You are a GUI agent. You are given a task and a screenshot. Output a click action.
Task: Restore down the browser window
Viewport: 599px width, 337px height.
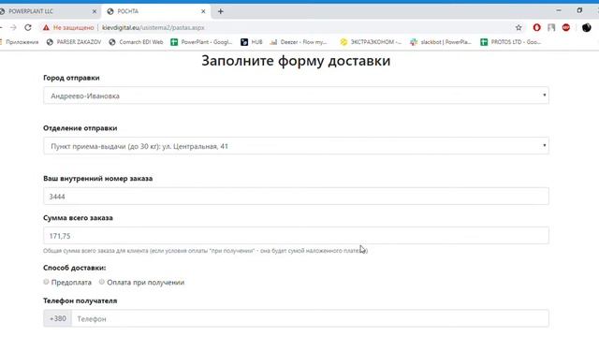[x=579, y=10]
